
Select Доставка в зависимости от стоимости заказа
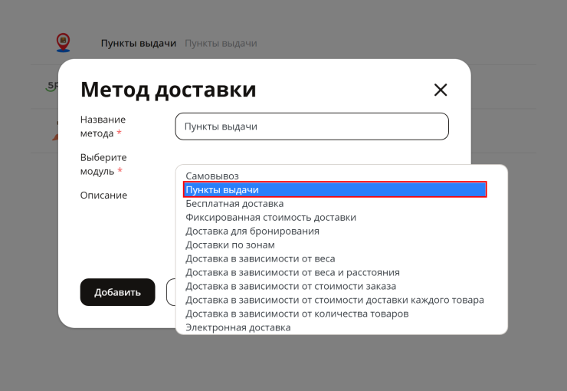[335, 286]
